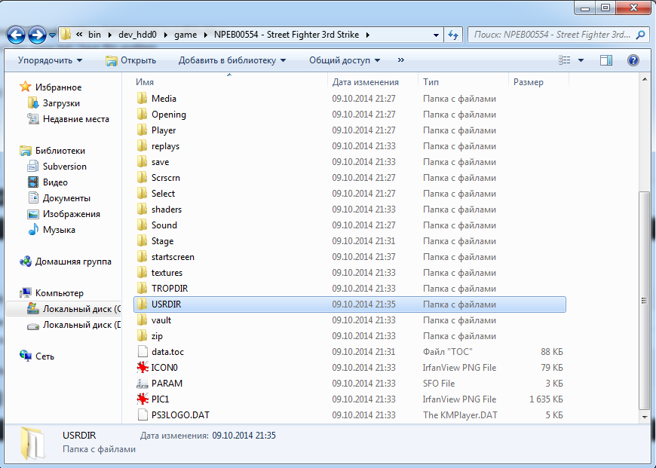
Task: Click 'game' in the address breadcrumb
Action: pos(185,35)
